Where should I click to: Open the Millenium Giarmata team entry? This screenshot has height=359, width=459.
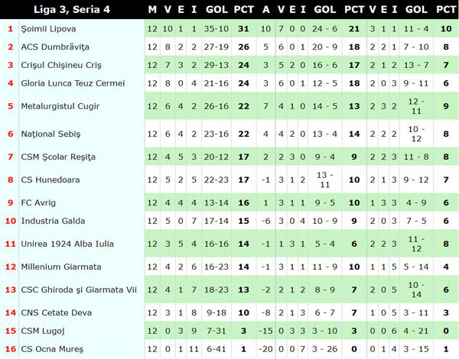pyautogui.click(x=60, y=267)
